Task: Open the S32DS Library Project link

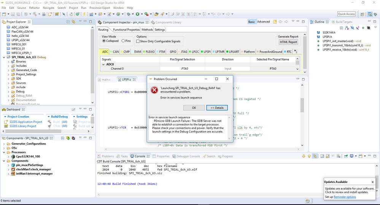Action: click(x=23, y=126)
